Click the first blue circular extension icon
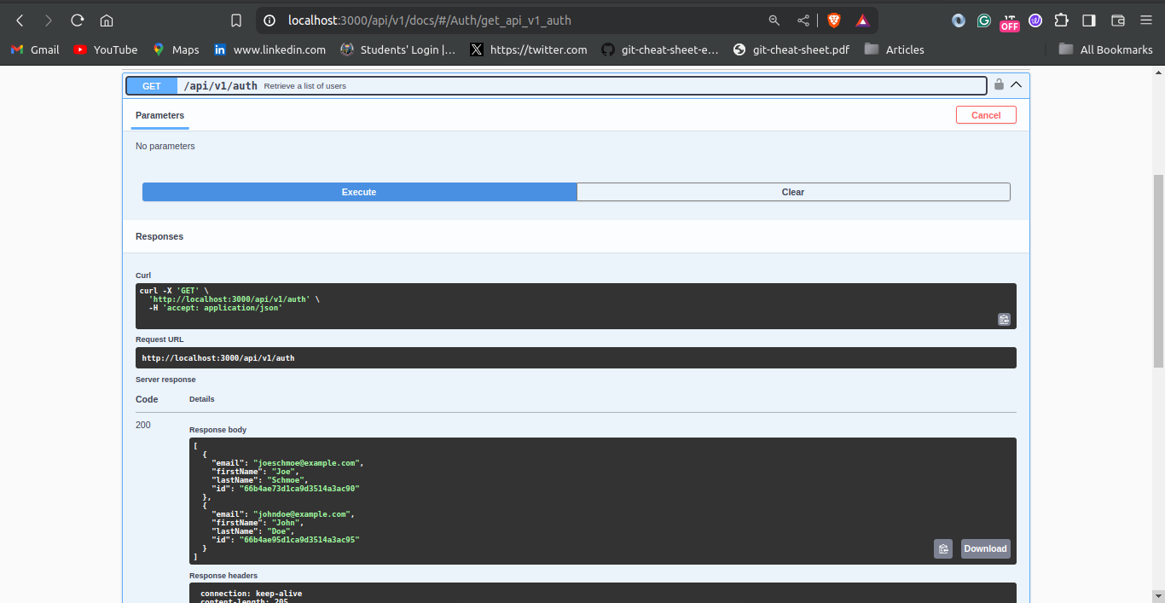The image size is (1165, 603). coord(959,20)
